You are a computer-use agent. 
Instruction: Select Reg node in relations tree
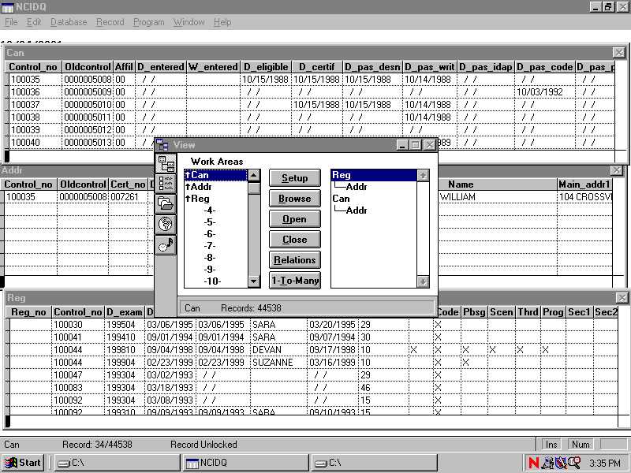pos(342,176)
